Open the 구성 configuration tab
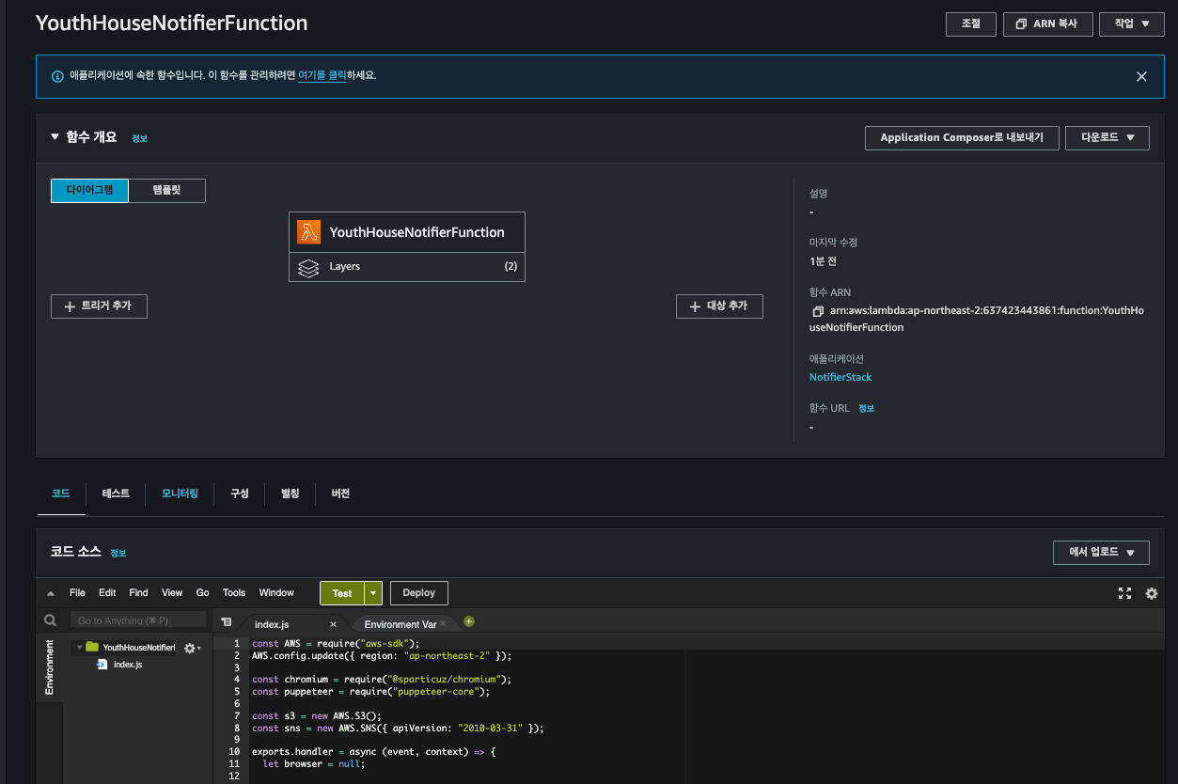Viewport: 1178px width, 784px height. pos(240,494)
